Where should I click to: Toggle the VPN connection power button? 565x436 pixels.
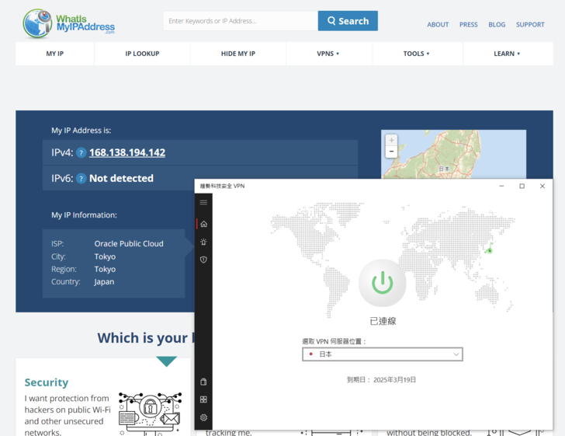pyautogui.click(x=382, y=283)
